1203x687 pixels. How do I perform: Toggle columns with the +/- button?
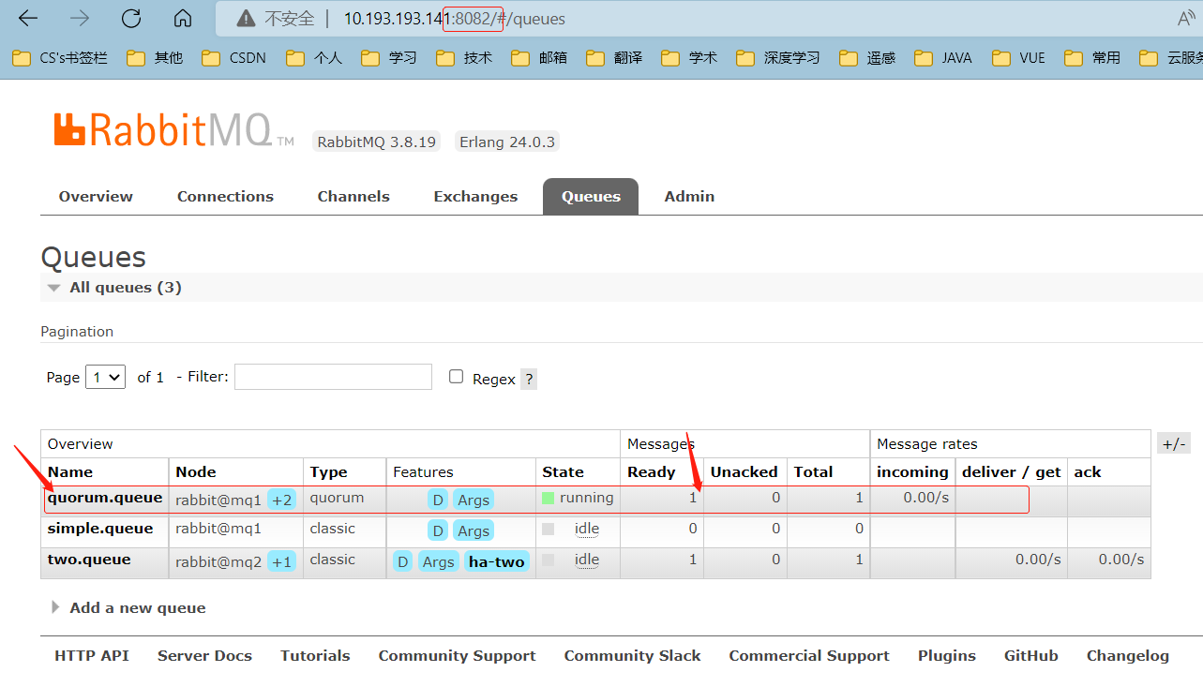[x=1173, y=443]
